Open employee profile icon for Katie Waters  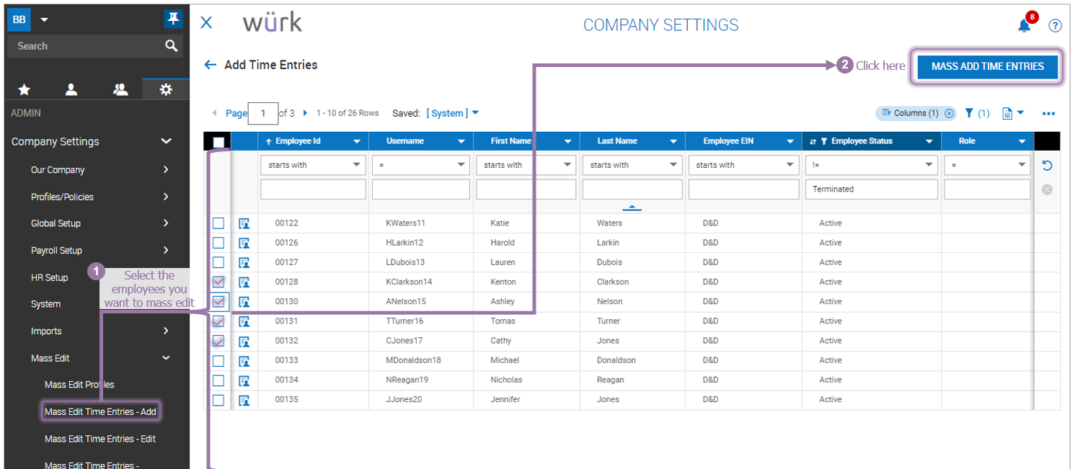click(244, 223)
